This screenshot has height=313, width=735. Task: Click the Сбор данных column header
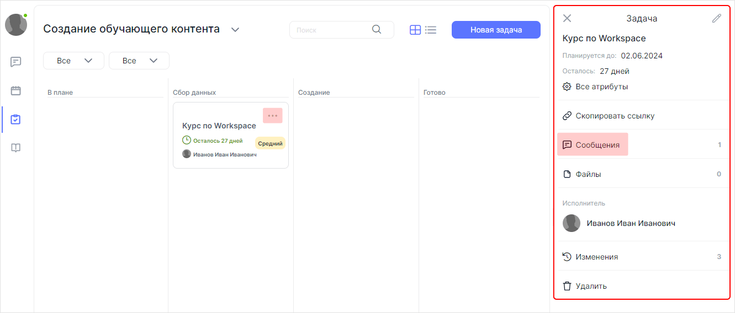click(194, 93)
